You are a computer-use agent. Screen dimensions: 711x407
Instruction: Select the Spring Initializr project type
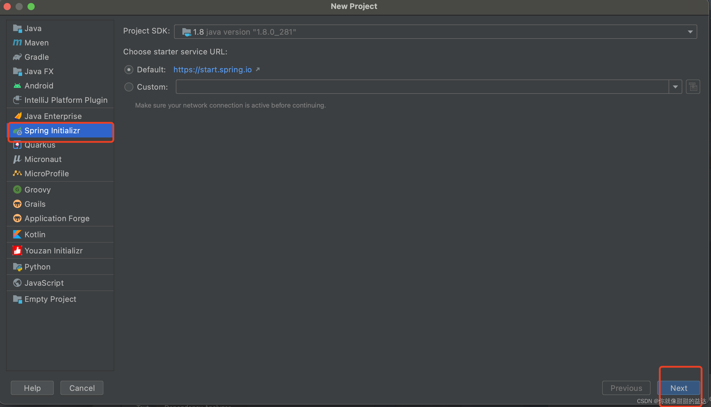(52, 130)
